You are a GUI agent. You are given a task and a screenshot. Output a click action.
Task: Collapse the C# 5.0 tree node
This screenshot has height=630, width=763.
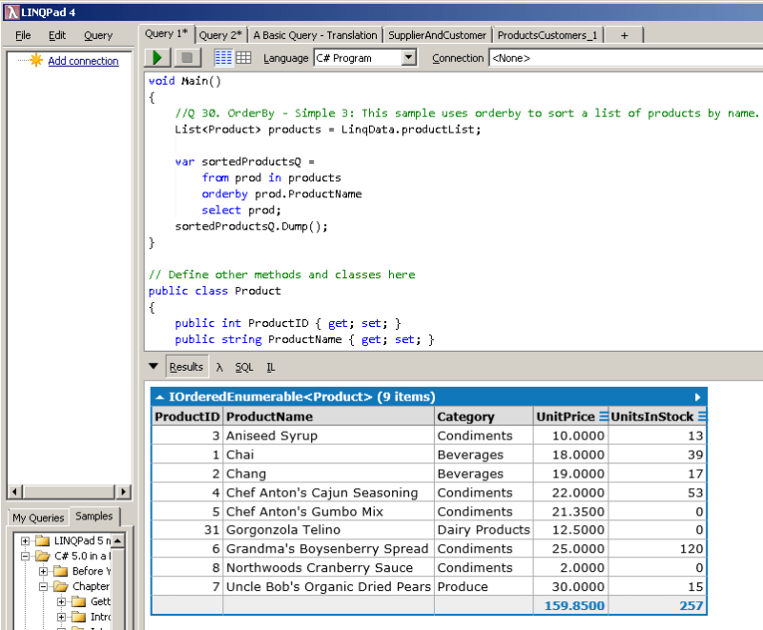[x=26, y=556]
